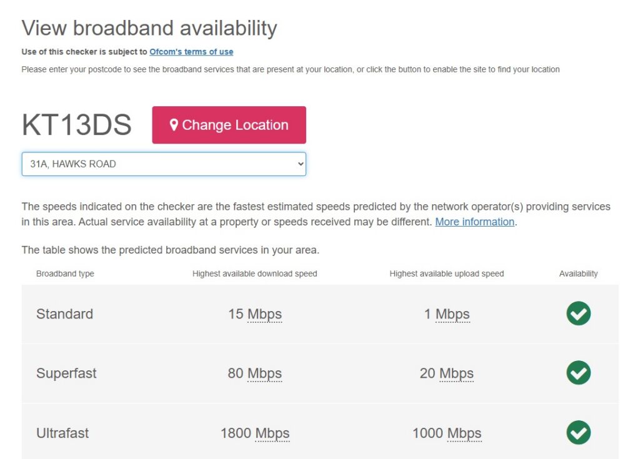Click the Standard availability green checkmark
This screenshot has height=459, width=640.
click(x=578, y=313)
